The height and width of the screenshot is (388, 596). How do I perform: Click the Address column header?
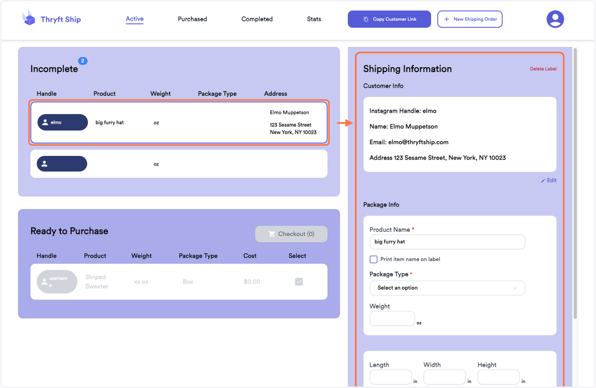[x=276, y=93]
